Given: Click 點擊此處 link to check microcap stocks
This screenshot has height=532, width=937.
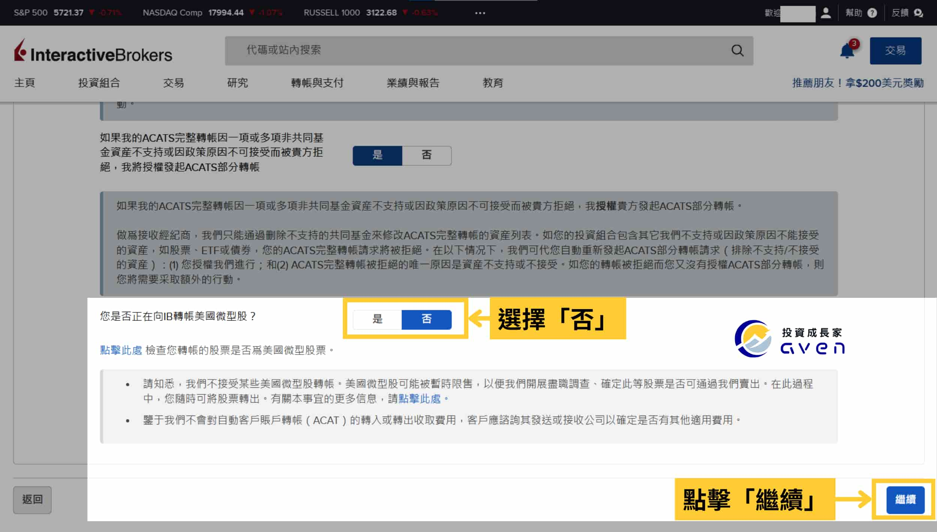Looking at the screenshot, I should pos(121,350).
